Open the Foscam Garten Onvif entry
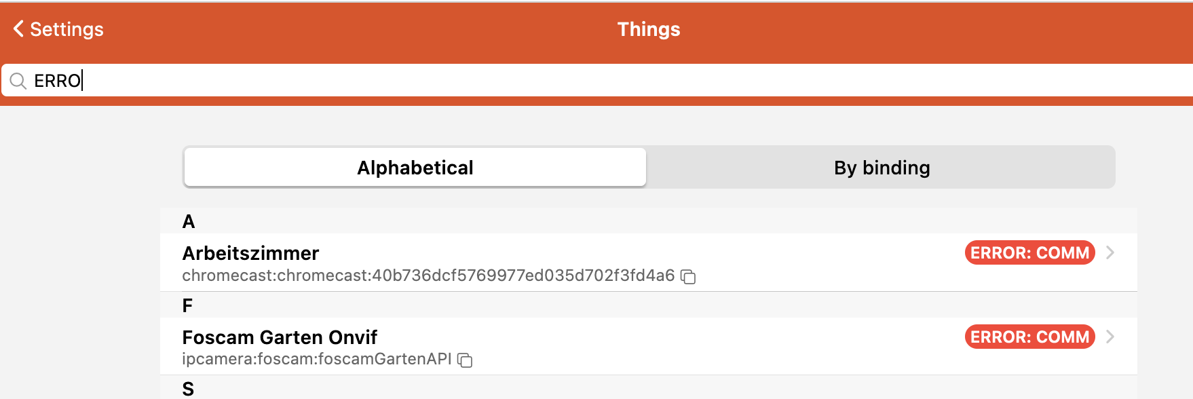This screenshot has height=399, width=1193. coord(280,337)
